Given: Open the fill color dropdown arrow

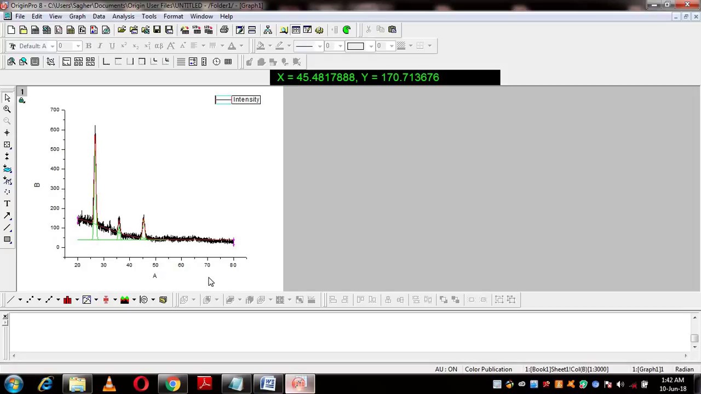Looking at the screenshot, I should pos(270,46).
